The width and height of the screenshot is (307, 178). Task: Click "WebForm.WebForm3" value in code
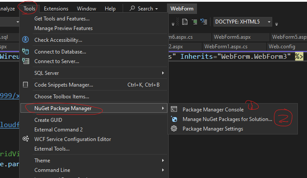coord(254,57)
